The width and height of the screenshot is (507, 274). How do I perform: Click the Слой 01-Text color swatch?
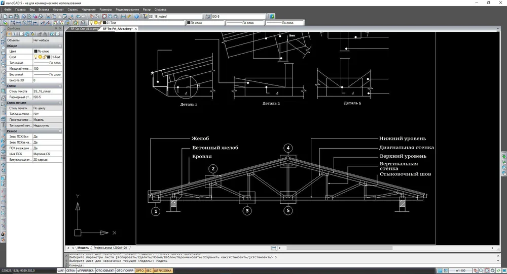(x=49, y=57)
